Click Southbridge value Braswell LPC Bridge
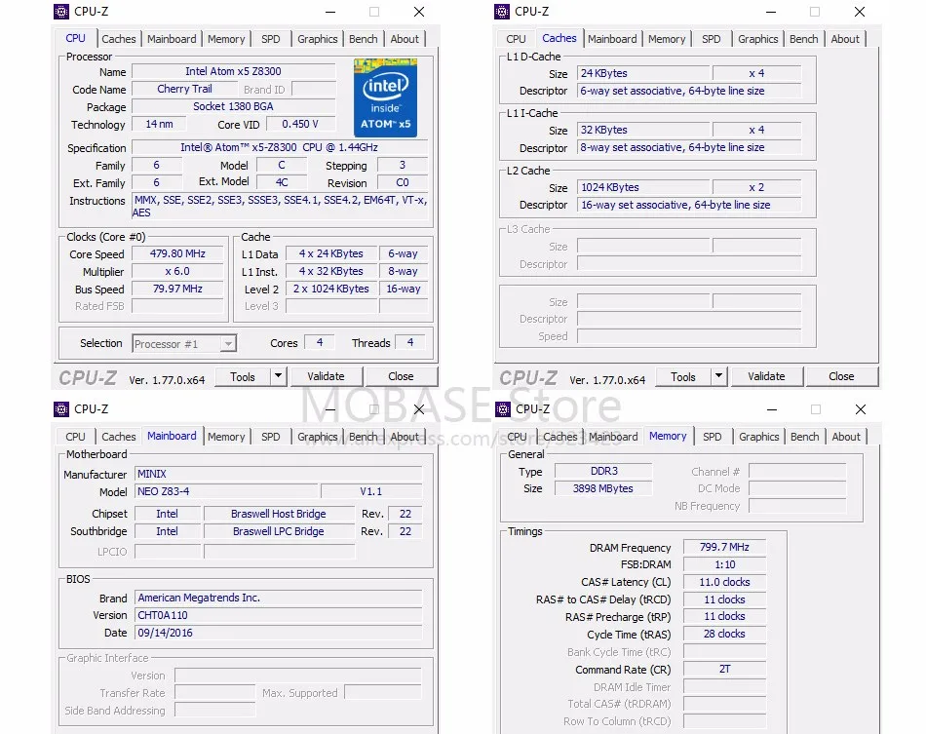Screen dimensions: 926x734 [279, 531]
